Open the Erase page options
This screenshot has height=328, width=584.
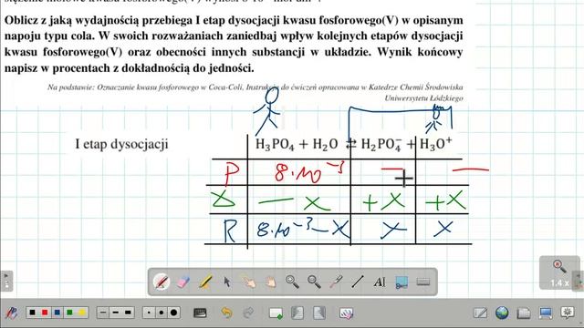click(346, 313)
